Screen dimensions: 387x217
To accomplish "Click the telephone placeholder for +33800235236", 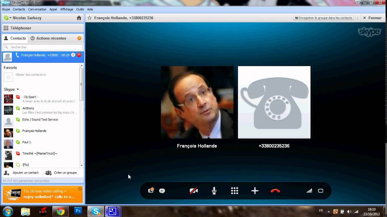I will (274, 102).
